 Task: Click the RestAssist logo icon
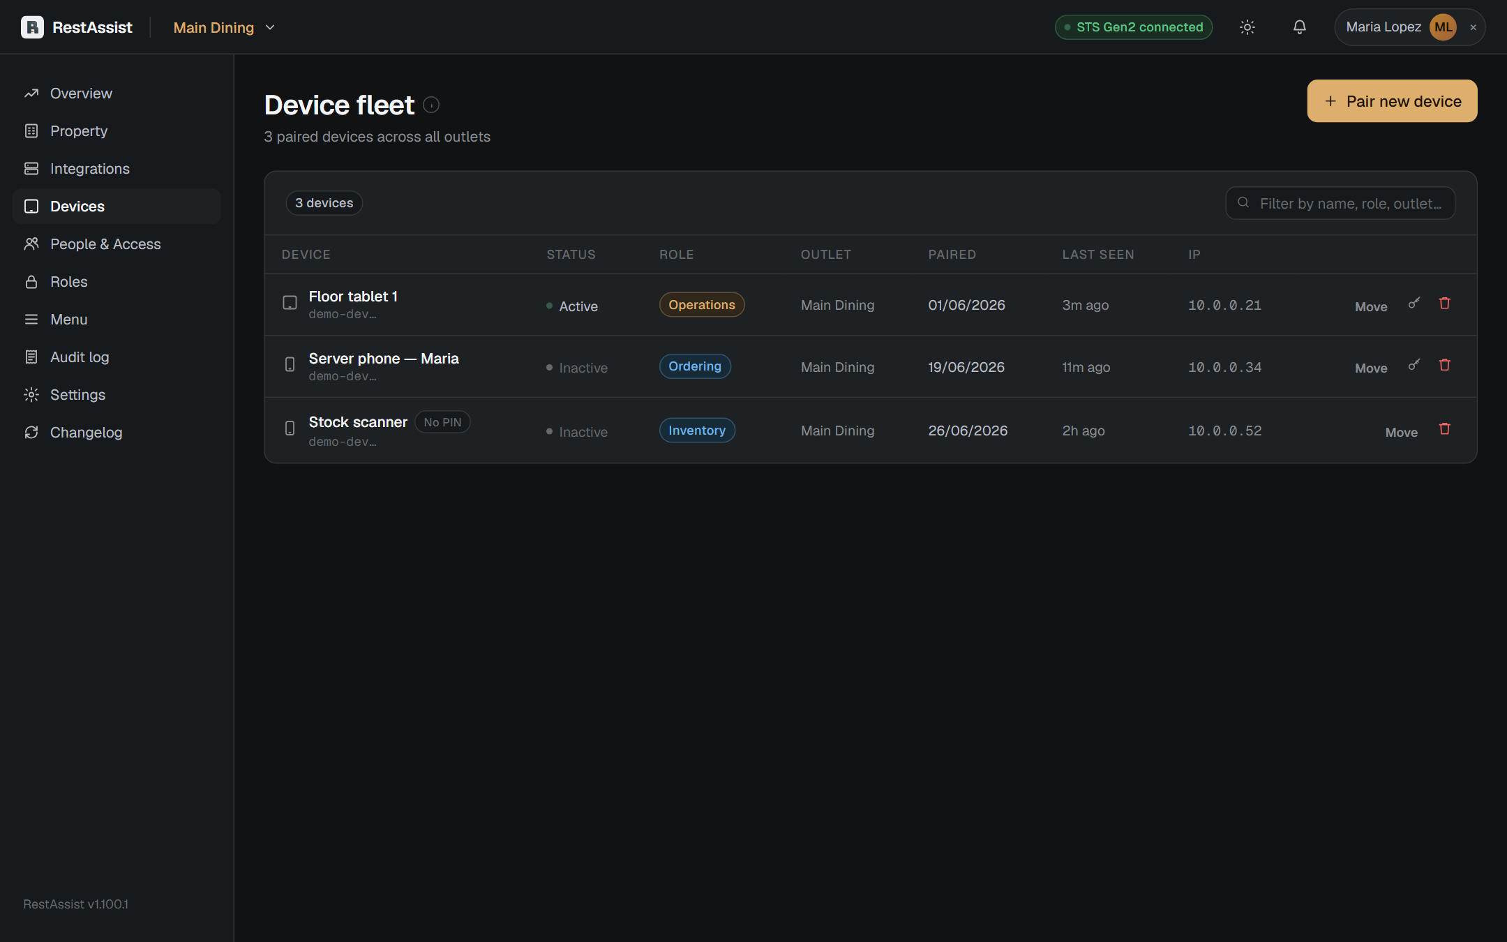click(32, 27)
